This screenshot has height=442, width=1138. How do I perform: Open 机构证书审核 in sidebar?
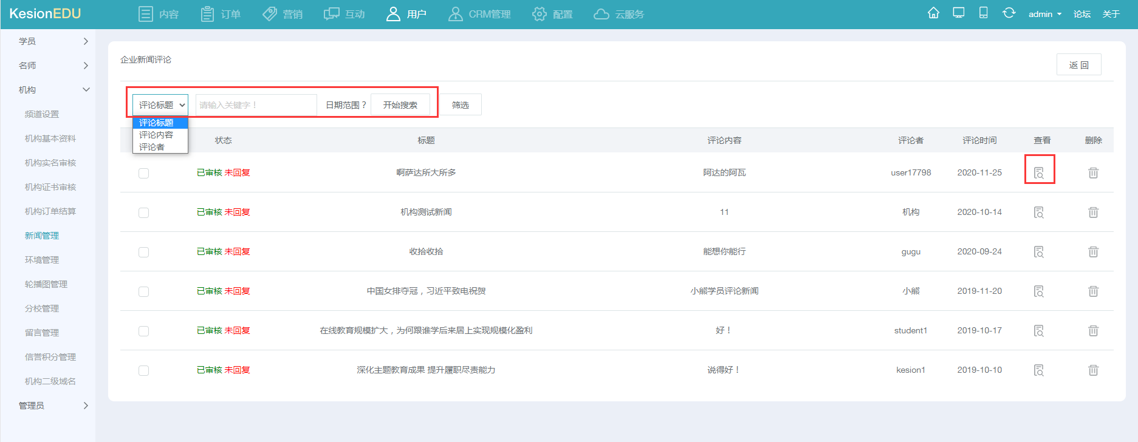pos(50,187)
